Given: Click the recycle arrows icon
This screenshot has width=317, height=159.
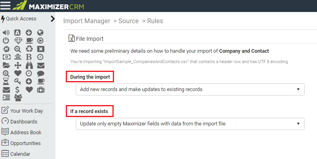Looking at the screenshot, I should click(30, 49).
